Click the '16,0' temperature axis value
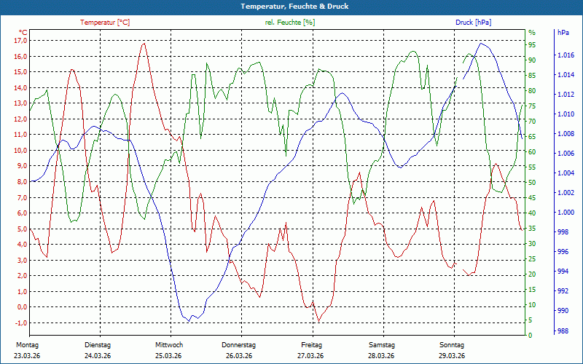The height and width of the screenshot is (364, 583). [x=20, y=56]
